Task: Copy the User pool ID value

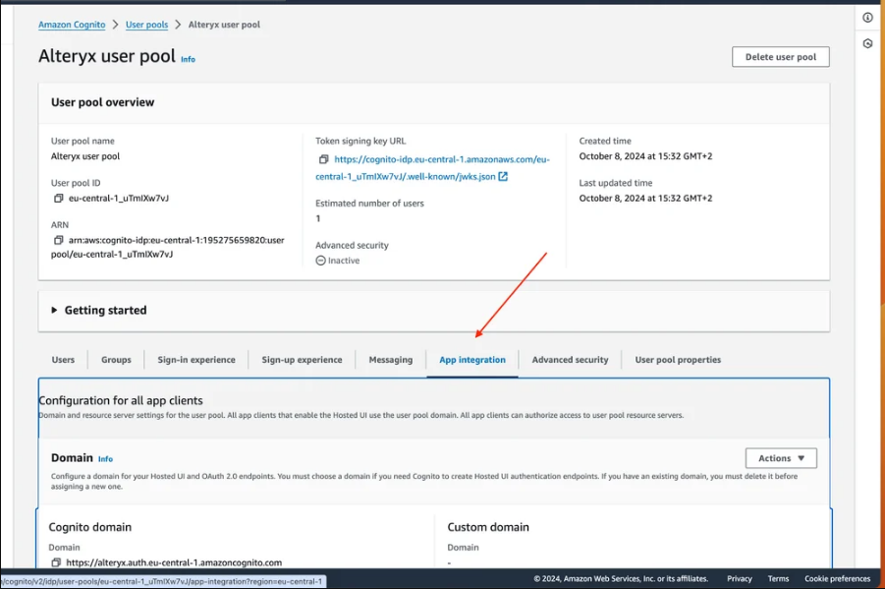Action: click(x=58, y=198)
